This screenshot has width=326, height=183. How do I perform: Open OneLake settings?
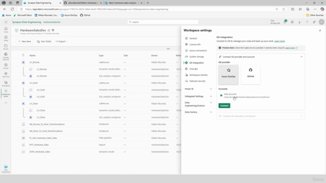pyautogui.click(x=194, y=69)
